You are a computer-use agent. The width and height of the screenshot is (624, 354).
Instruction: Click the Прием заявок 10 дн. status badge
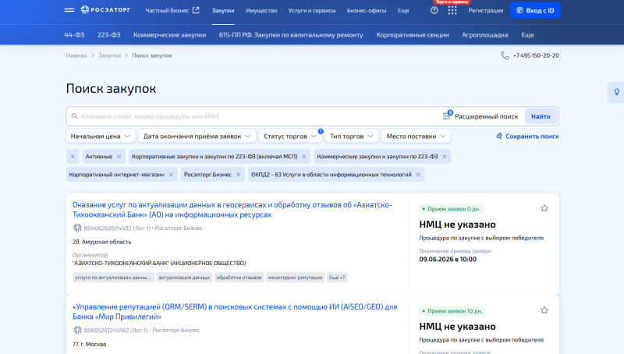click(452, 311)
